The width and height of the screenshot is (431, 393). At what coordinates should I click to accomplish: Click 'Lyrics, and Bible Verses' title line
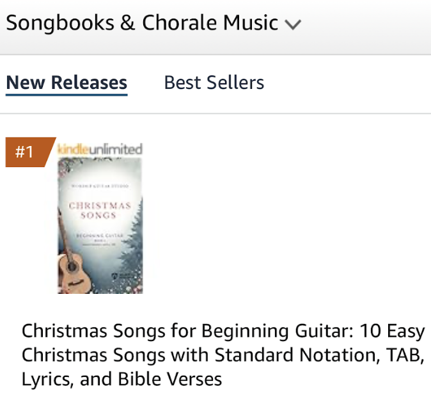(x=121, y=379)
